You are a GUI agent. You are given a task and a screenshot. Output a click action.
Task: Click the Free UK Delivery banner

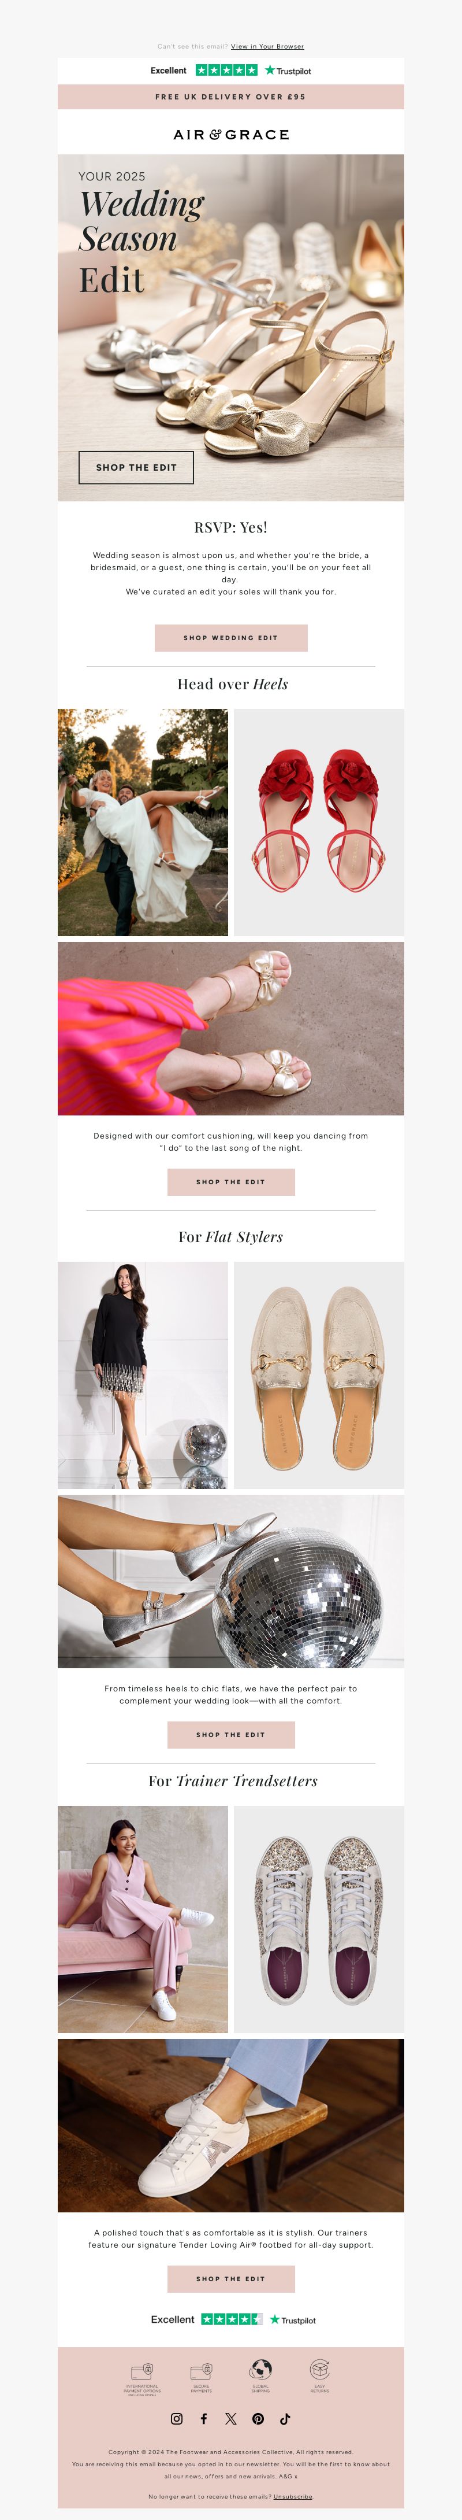[x=230, y=97]
